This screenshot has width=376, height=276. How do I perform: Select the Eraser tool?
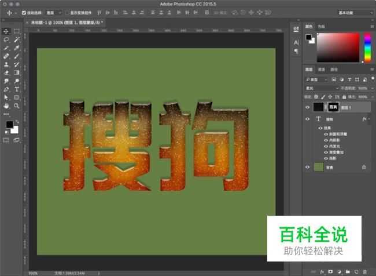click(6, 72)
